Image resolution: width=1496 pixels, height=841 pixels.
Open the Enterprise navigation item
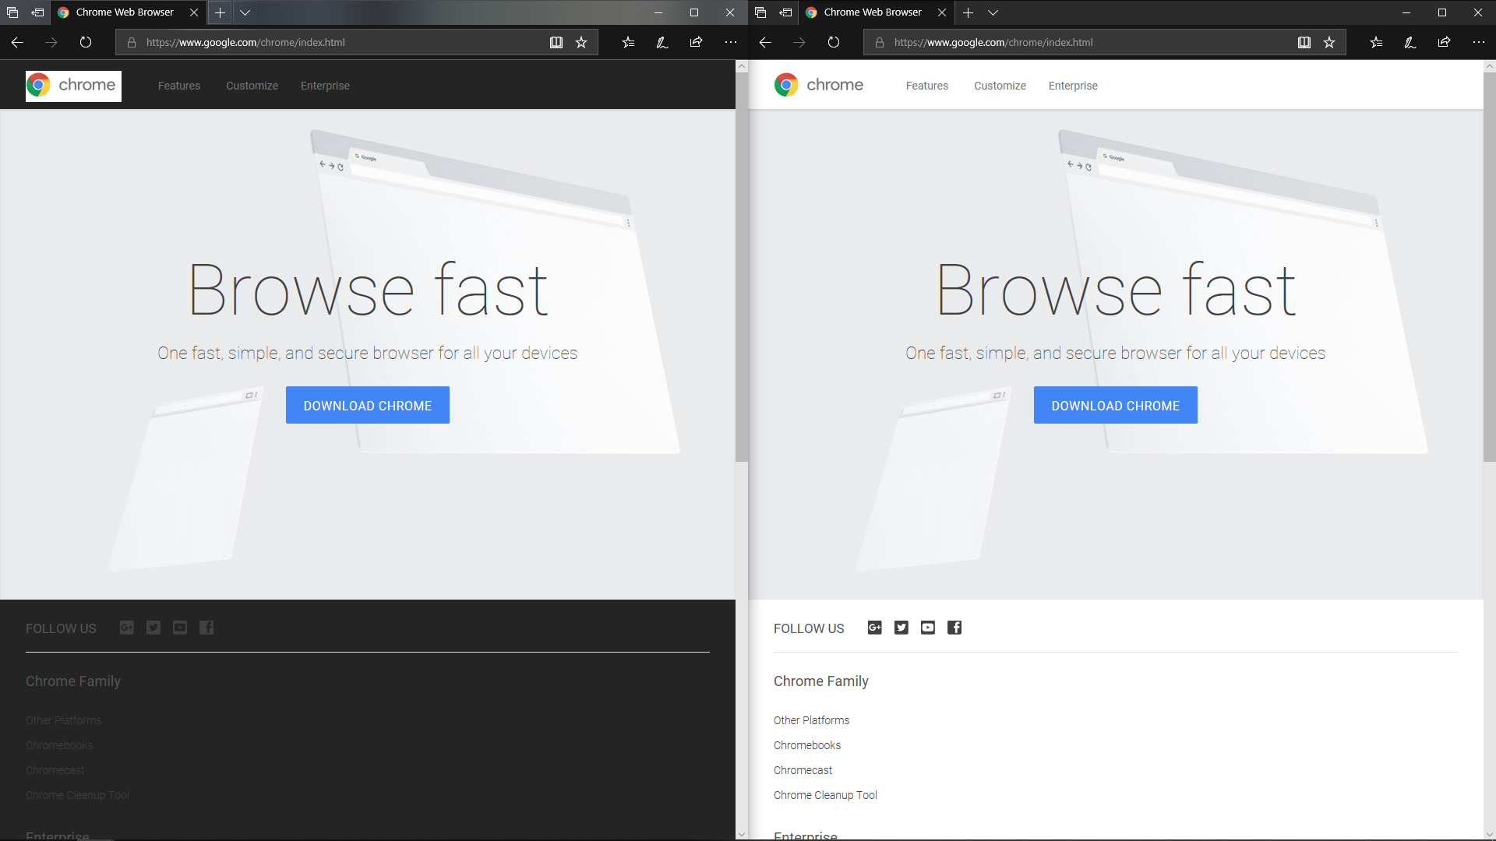pos(325,86)
